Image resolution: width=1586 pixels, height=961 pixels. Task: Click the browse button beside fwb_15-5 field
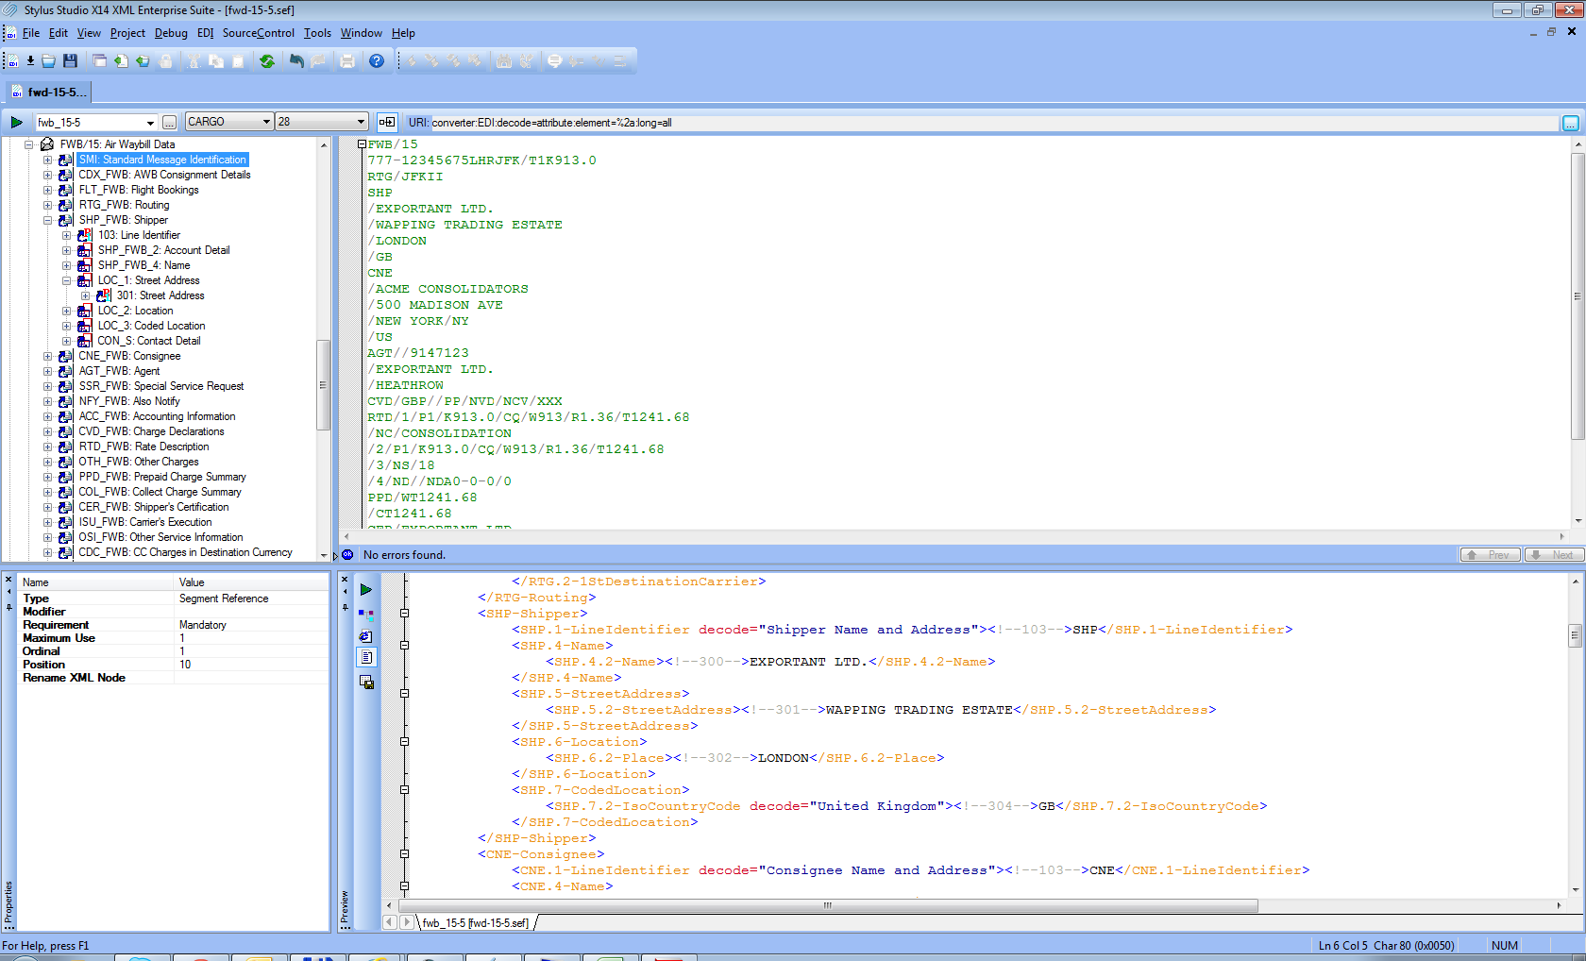(x=169, y=122)
